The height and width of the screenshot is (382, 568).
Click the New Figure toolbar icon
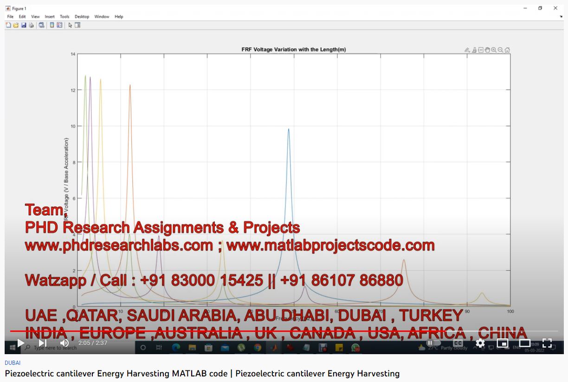8,25
